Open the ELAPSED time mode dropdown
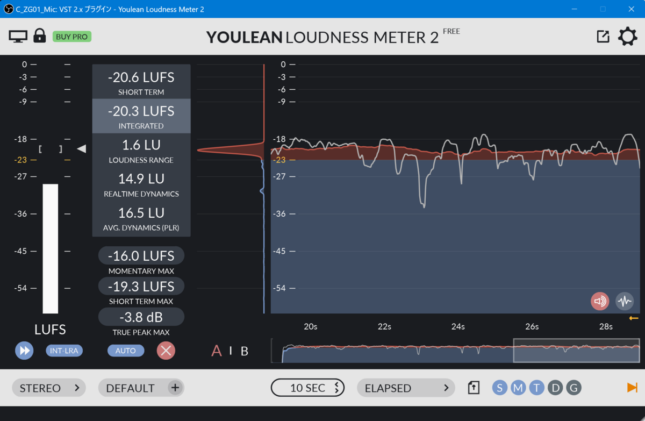 [x=406, y=388]
